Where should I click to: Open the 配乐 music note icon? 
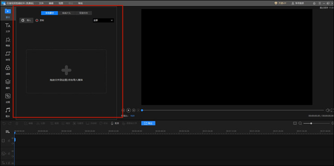pos(8,112)
